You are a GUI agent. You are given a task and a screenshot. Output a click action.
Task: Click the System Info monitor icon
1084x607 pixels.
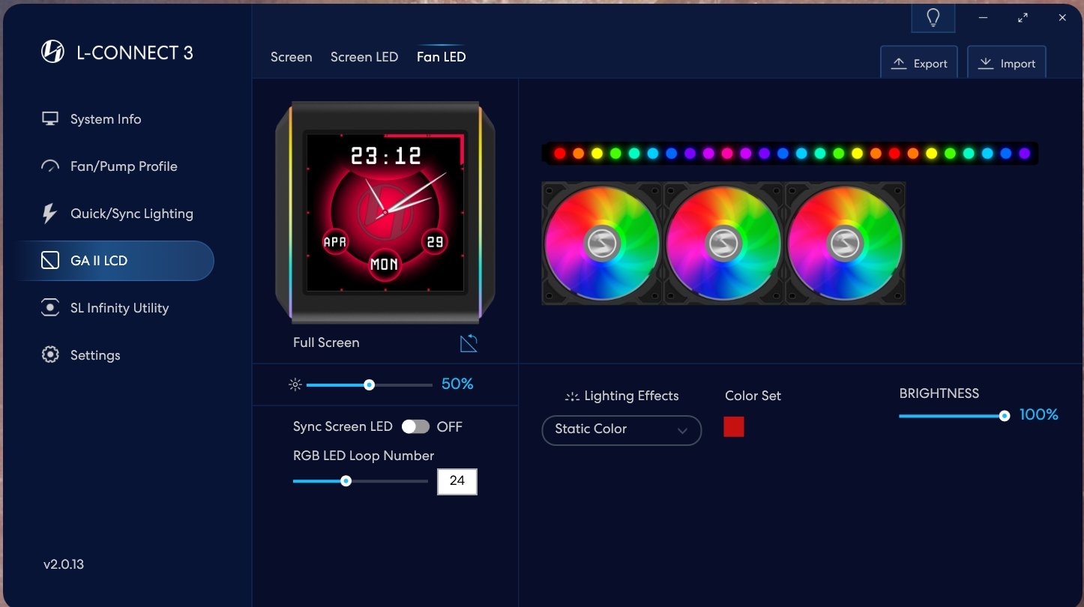50,119
